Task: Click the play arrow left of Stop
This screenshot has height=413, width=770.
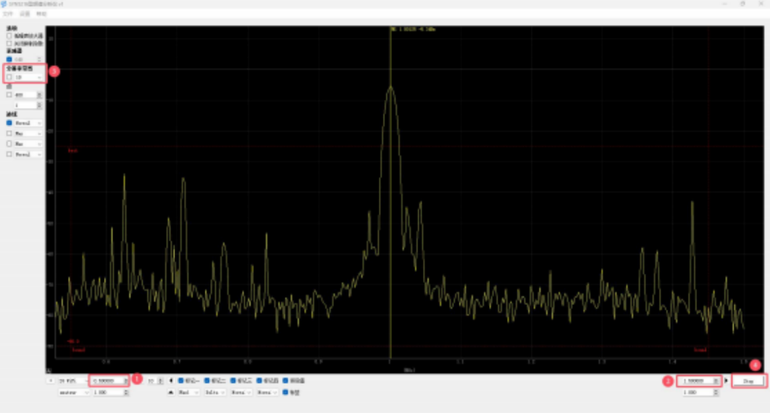Action: coord(726,381)
